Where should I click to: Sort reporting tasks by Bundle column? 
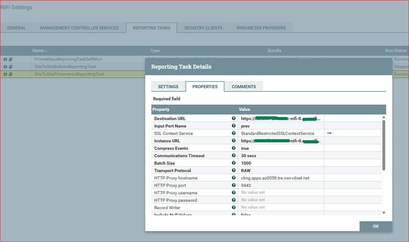(274, 50)
